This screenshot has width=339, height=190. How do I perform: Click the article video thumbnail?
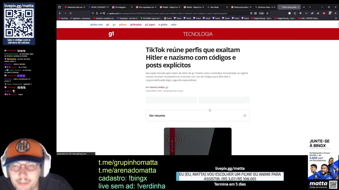198,141
